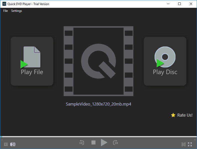Toggle the volume speaker icon
Screen dimensions: 197x149
tap(13, 144)
